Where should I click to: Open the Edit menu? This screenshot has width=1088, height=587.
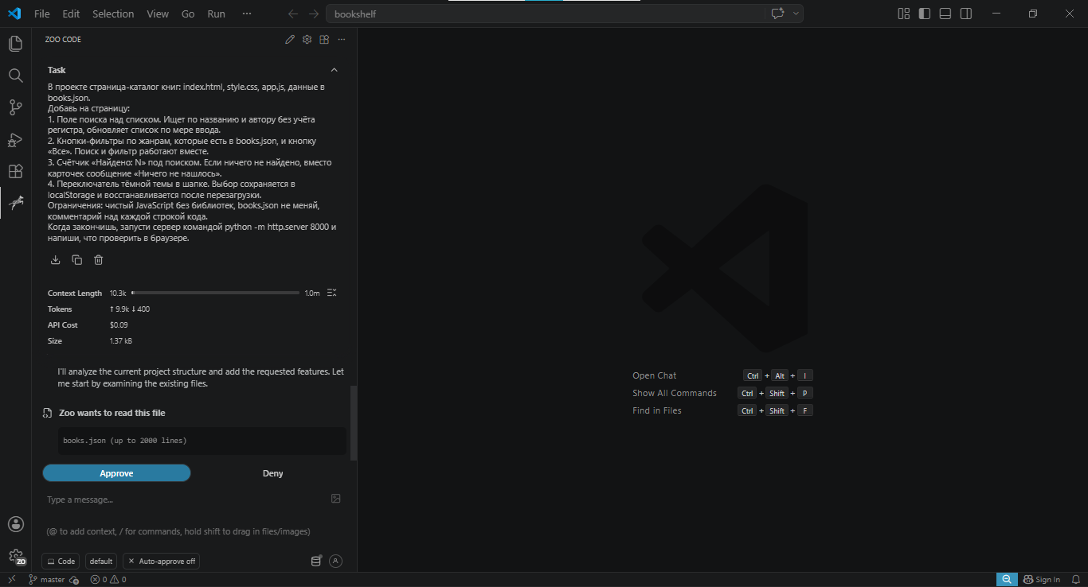pos(71,14)
